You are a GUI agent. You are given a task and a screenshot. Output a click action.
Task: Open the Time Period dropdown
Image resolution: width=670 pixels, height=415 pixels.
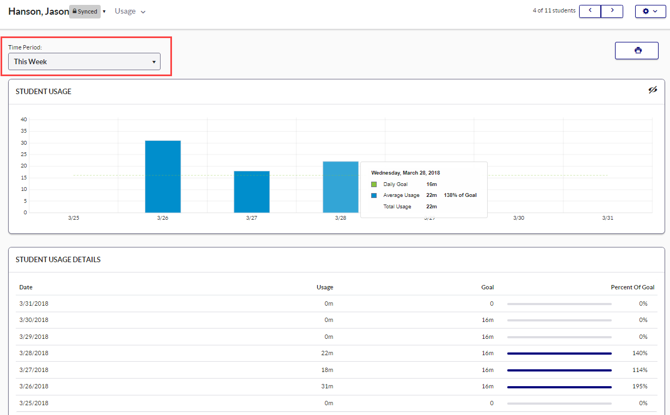click(84, 61)
